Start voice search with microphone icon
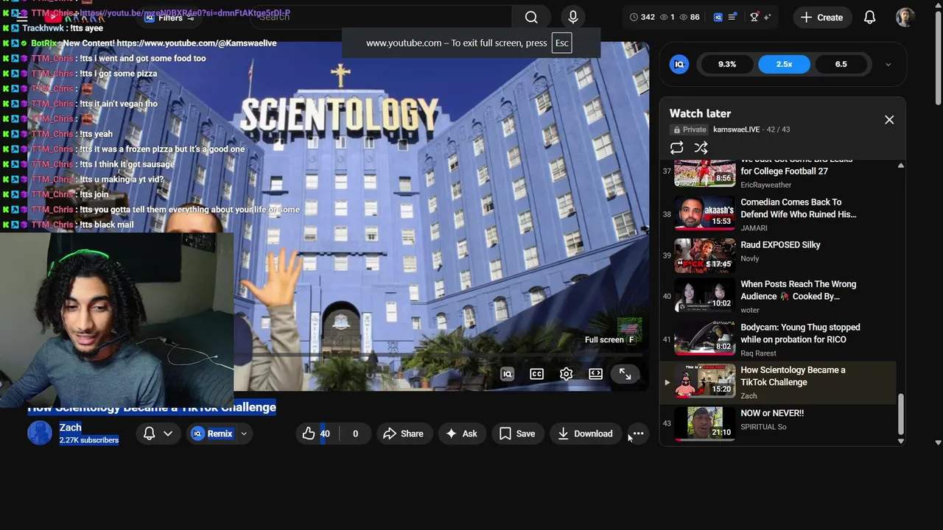The image size is (943, 530). tap(573, 17)
